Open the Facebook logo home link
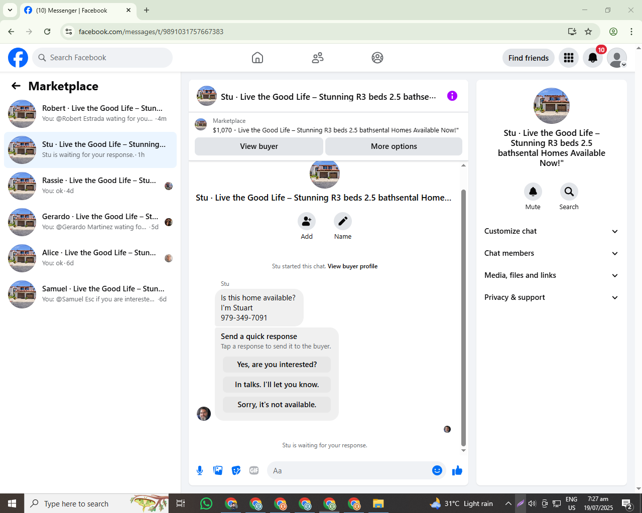The image size is (642, 513). (x=18, y=58)
